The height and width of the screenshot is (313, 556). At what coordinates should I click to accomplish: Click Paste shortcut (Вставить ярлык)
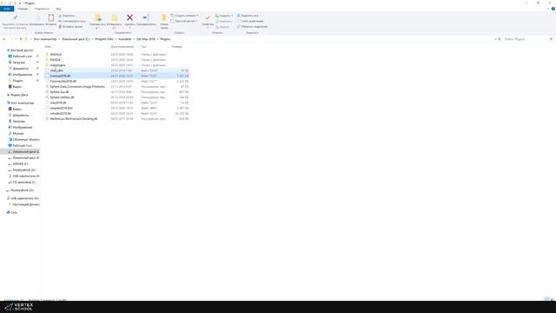(x=70, y=27)
